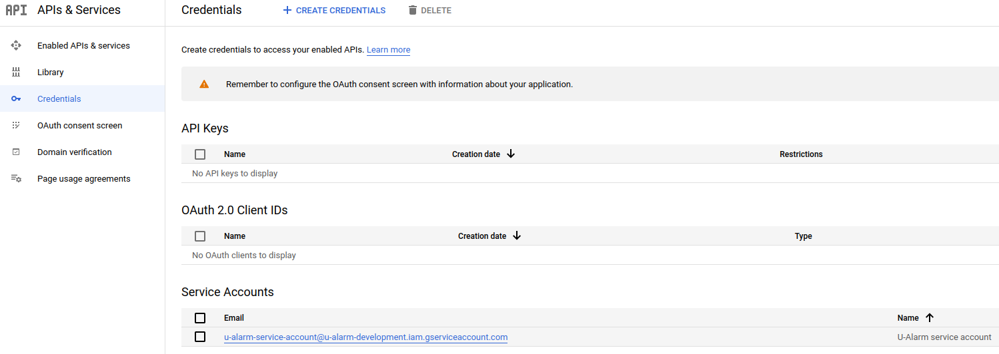The image size is (999, 354).
Task: Click the Enabled APIs & services icon
Action: click(16, 45)
